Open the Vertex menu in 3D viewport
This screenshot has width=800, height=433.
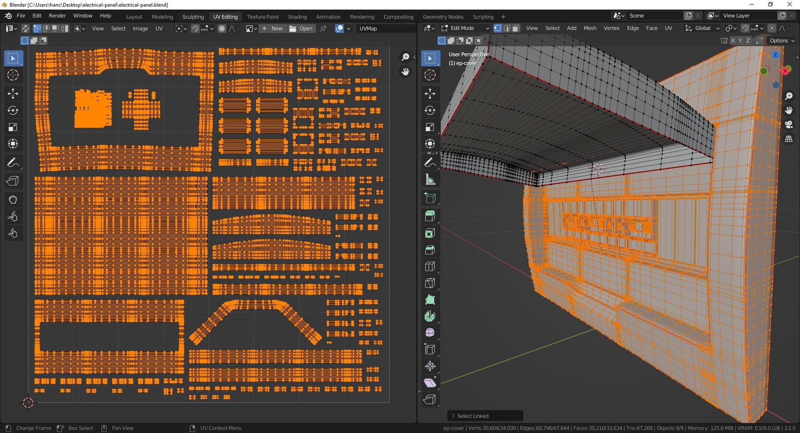(x=611, y=28)
